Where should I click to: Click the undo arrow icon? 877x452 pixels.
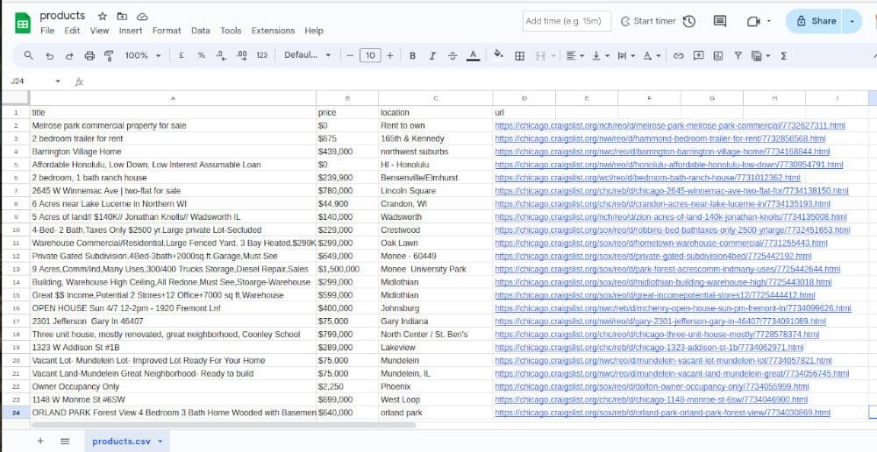[x=50, y=55]
